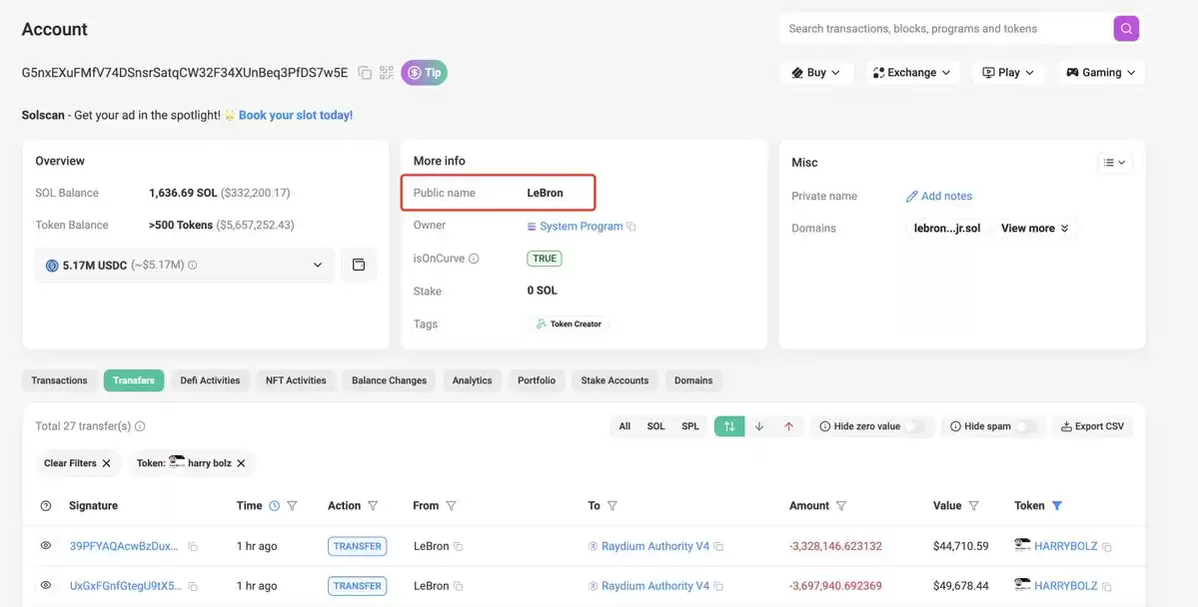Expand the 5.17M USDC token dropdown
Screen dimensions: 1198x607
click(185, 265)
